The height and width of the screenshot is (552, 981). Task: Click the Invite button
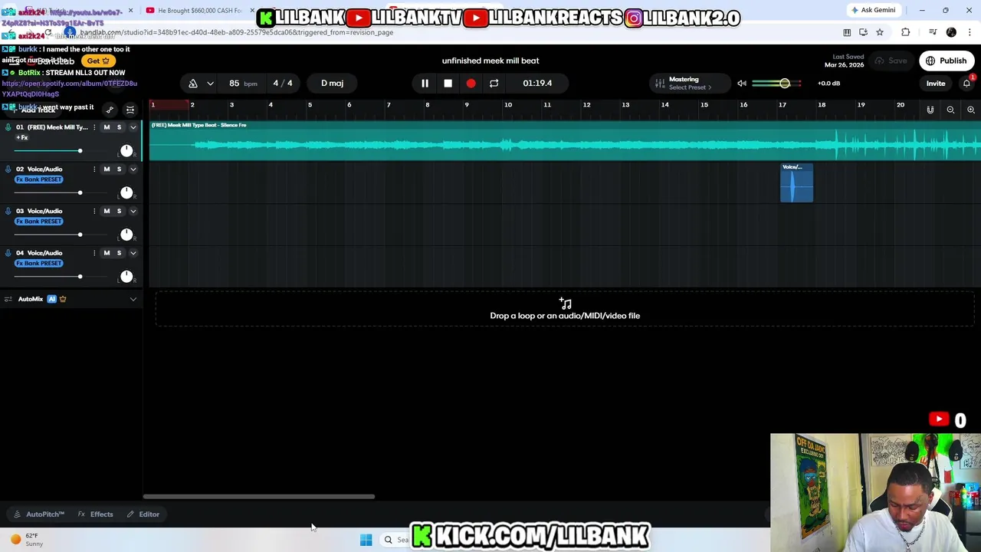point(936,83)
